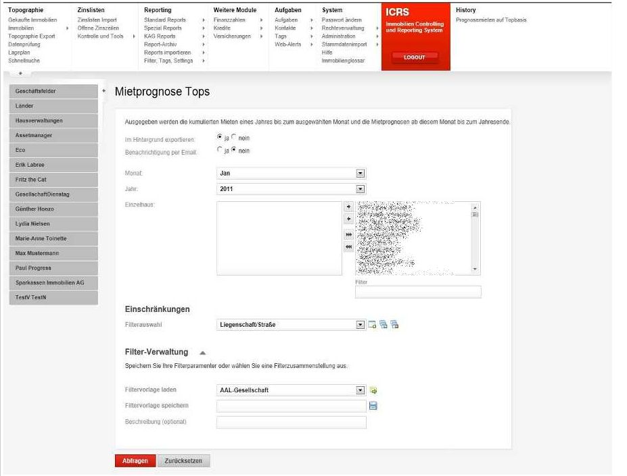The image size is (627, 476).
Task: Click the triple left-arrow move-all icon
Action: [349, 247]
